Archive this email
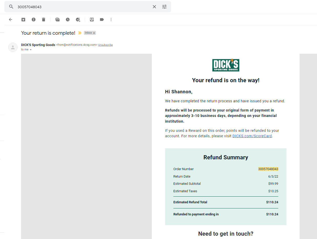This screenshot has height=239, width=317. coord(23,20)
